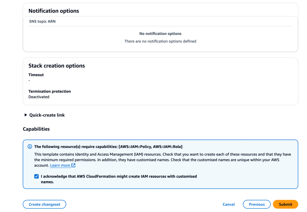Screen dimensions: 307x212
Task: Acknowledge that CloudFormation might create IAM resources
Action: [36, 176]
